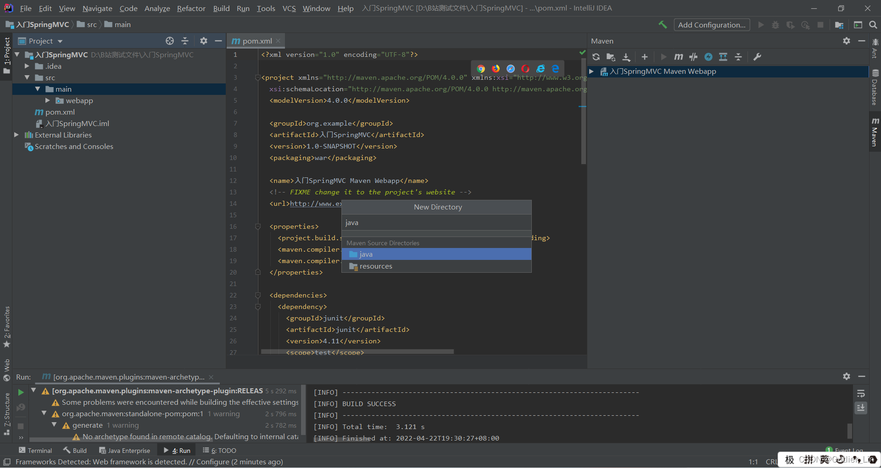Expand the webapp folder
The width and height of the screenshot is (881, 468).
pos(47,100)
